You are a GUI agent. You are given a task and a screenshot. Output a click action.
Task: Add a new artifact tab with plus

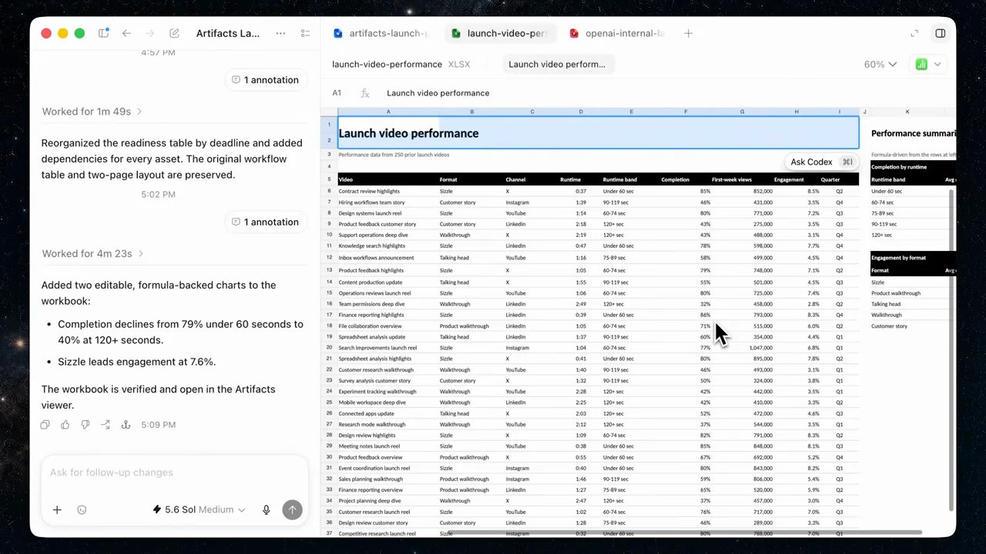click(x=688, y=33)
